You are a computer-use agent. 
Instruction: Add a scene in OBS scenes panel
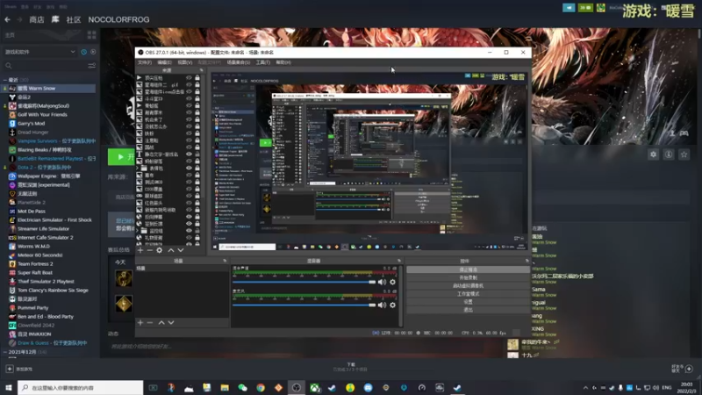(140, 322)
